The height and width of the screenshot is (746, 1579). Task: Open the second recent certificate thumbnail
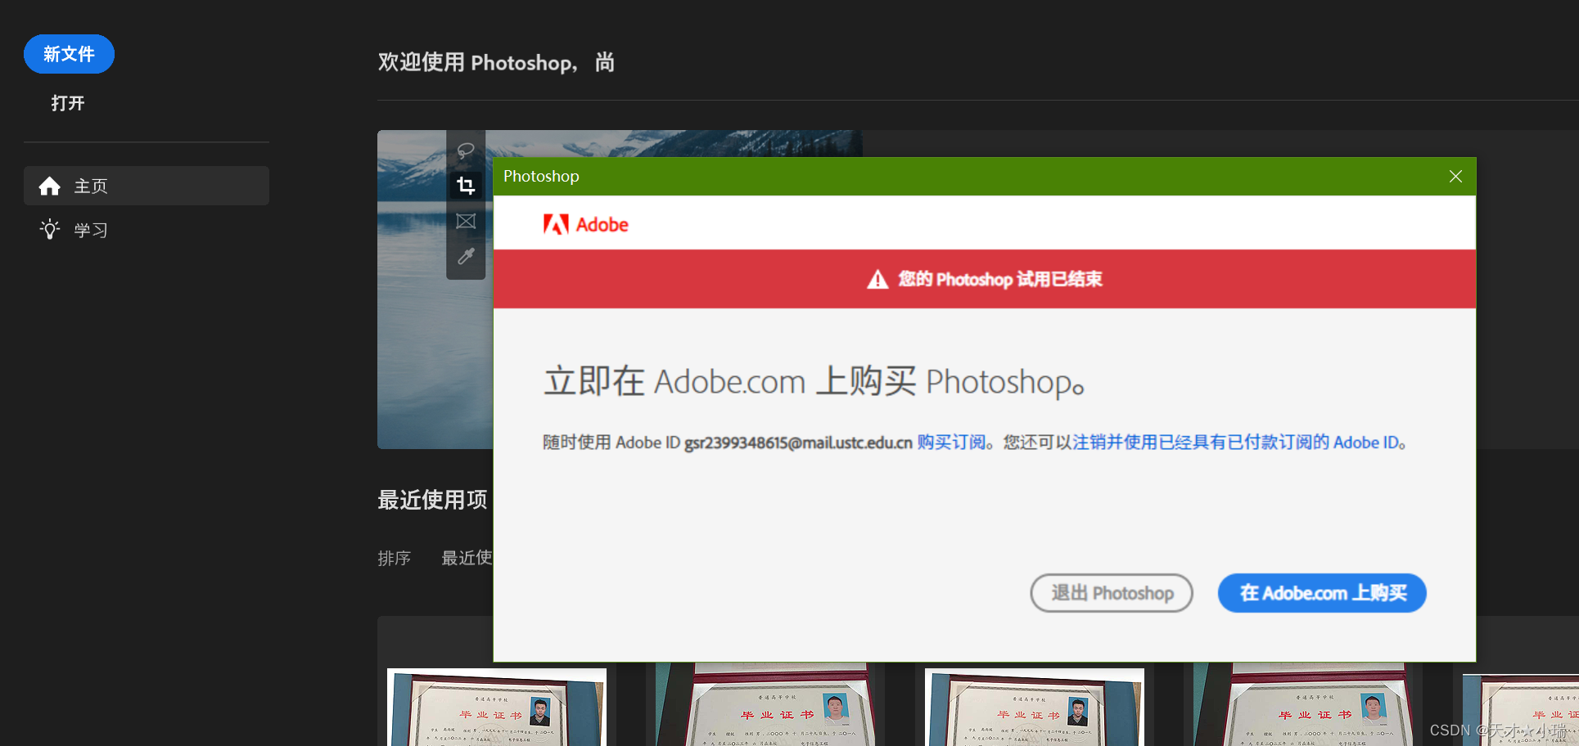click(x=765, y=704)
